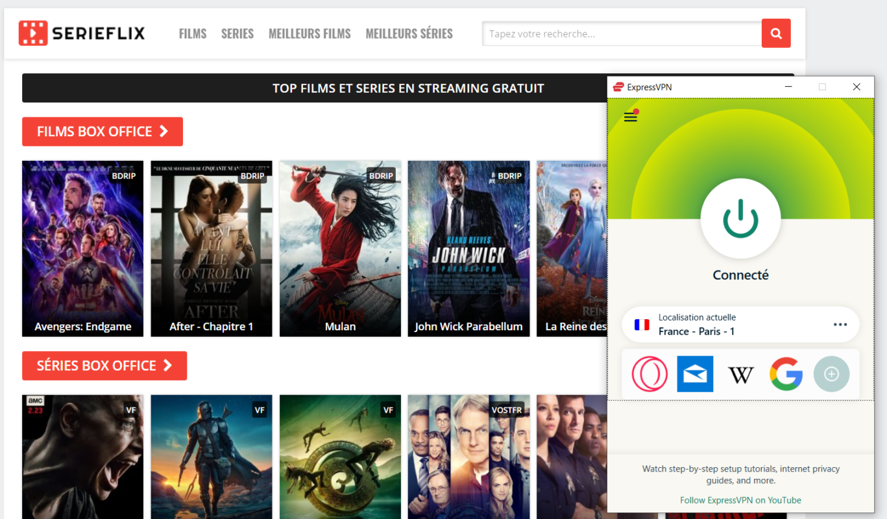
Task: Click the 'Avengers: Endgame' title text
Action: [83, 326]
